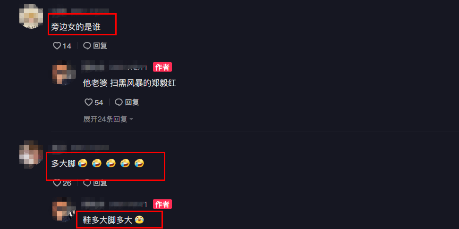This screenshot has height=229, width=459.
Task: Like the author's reply 他老婆 扫黑风暴的郑毅红
Action: [x=89, y=102]
